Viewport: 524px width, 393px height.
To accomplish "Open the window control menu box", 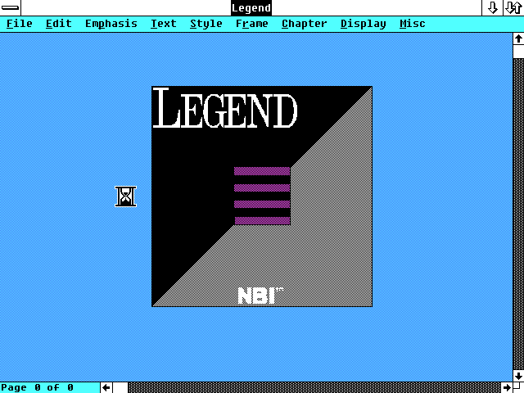I will pyautogui.click(x=11, y=7).
